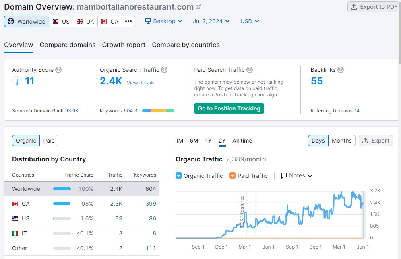Click the globe icon next to Paid Search Traffic

[x=250, y=70]
